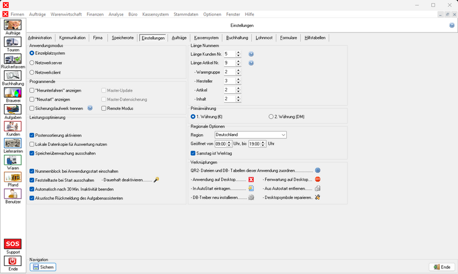The image size is (458, 274).
Task: Click the Länge Kunden Nr. spinner arrows
Action: [238, 54]
